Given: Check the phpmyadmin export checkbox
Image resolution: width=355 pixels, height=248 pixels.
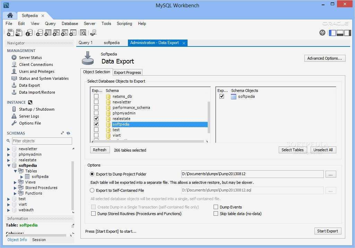Looking at the screenshot, I should pyautogui.click(x=96, y=113).
